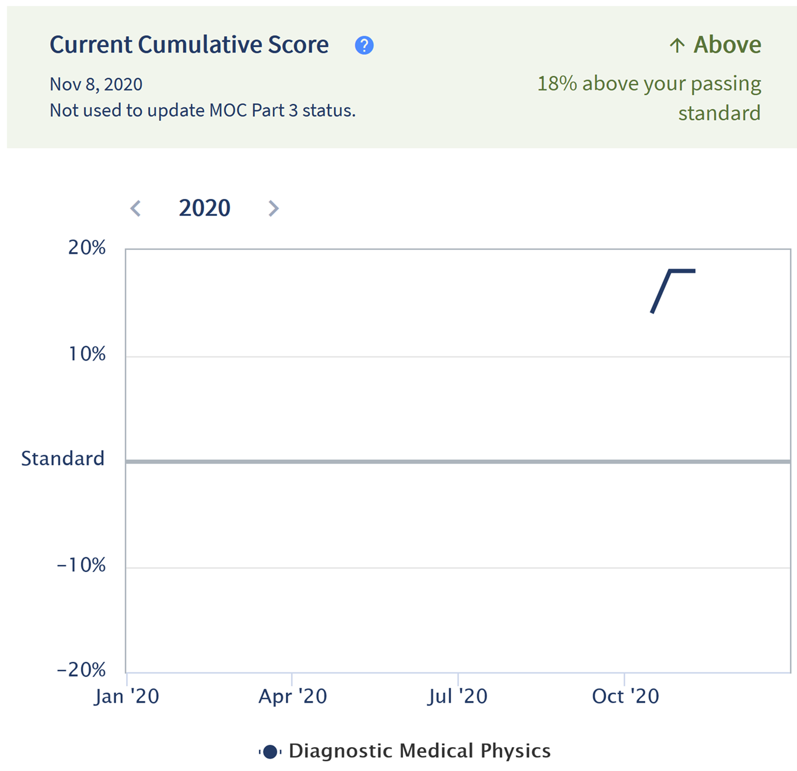Click the gray Standard baseline
The image size is (797, 771).
(458, 462)
